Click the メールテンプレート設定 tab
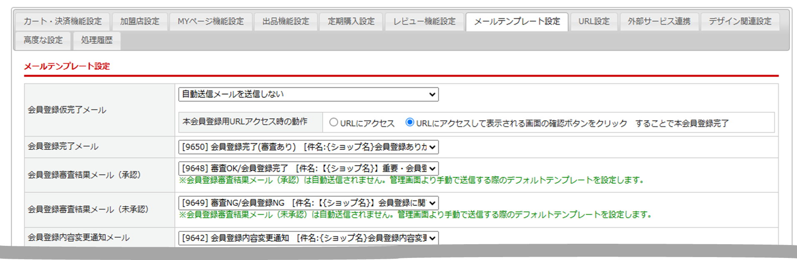The image size is (797, 260). tap(517, 22)
